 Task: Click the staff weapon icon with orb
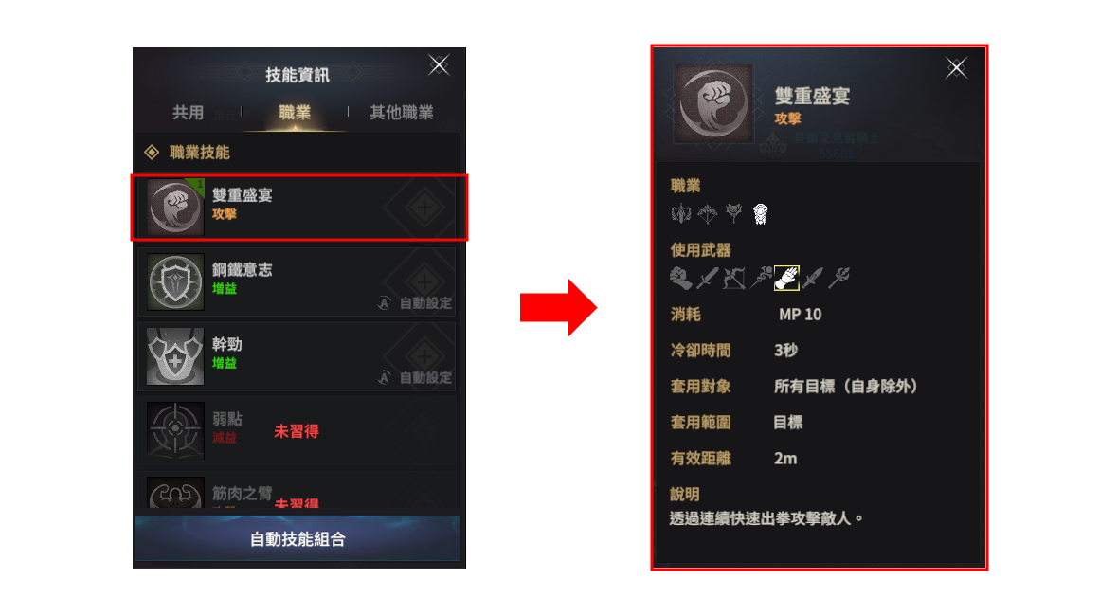(x=760, y=278)
